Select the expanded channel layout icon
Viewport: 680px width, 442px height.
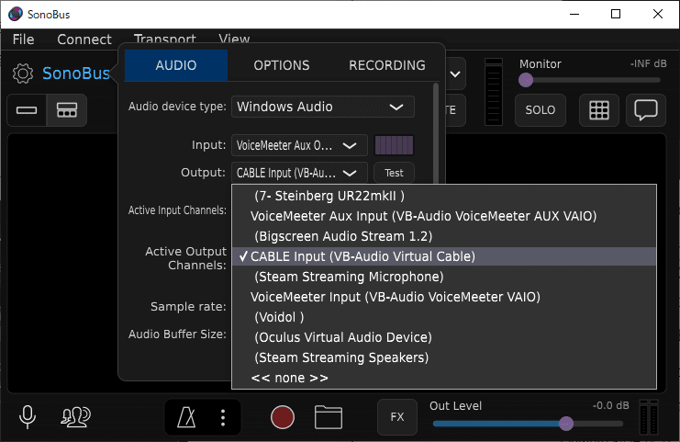67,110
